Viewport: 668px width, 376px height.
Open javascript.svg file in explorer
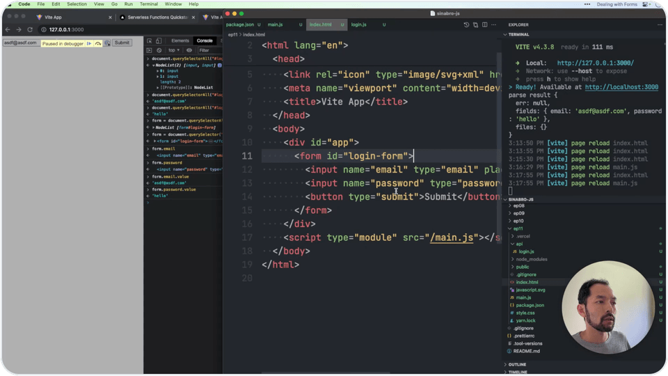tap(530, 290)
